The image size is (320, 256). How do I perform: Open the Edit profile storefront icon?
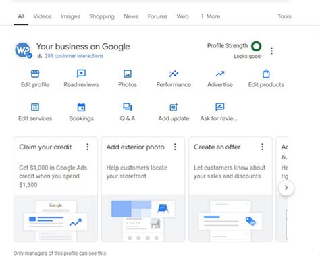[x=35, y=74]
